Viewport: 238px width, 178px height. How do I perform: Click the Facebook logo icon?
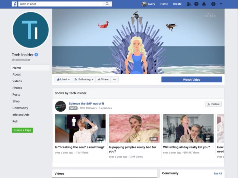14,4
